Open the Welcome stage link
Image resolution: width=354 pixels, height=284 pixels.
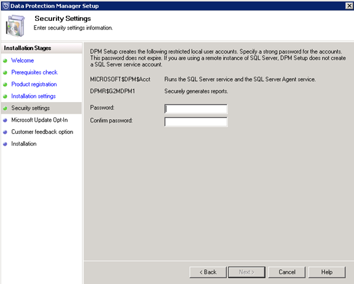point(23,60)
